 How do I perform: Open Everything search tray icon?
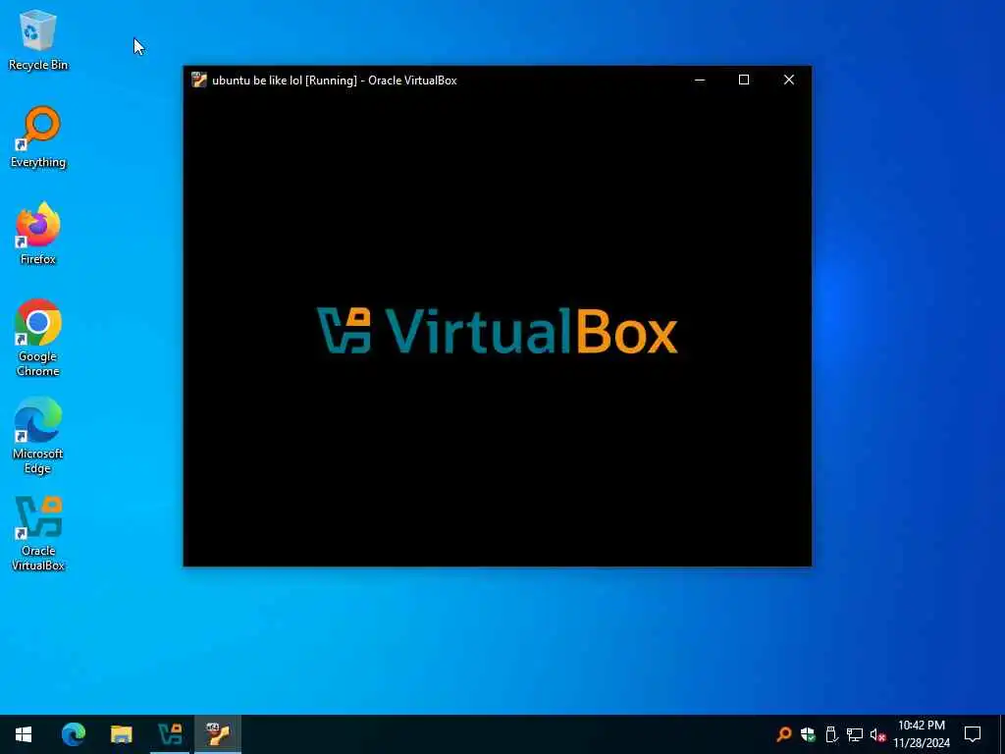click(x=784, y=734)
